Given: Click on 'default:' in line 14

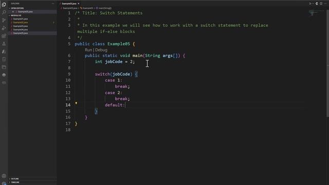Looking at the screenshot, I should click(115, 105).
